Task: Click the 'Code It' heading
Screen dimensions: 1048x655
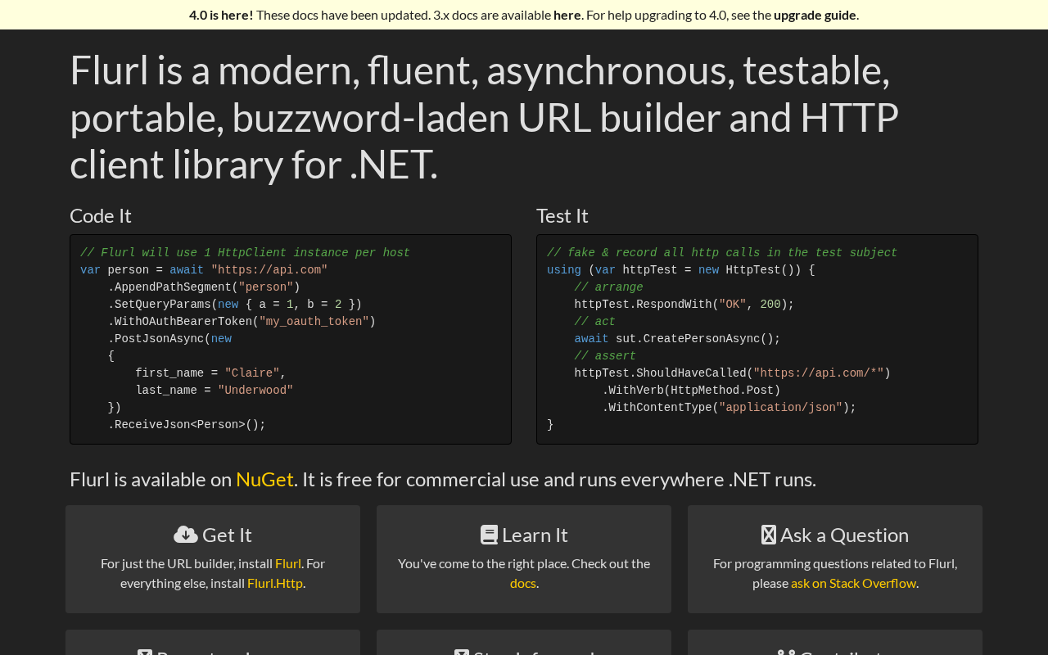Action: [x=101, y=215]
